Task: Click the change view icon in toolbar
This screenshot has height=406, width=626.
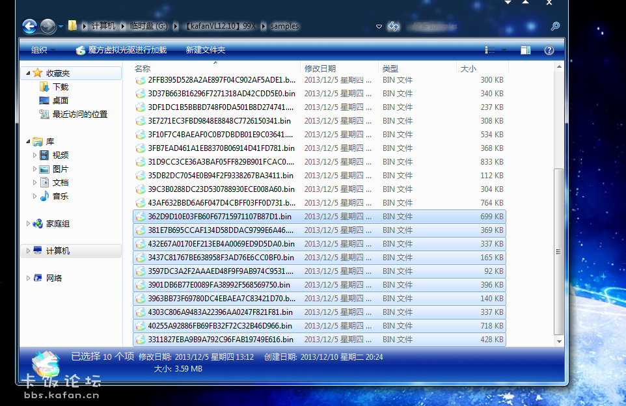Action: 490,50
